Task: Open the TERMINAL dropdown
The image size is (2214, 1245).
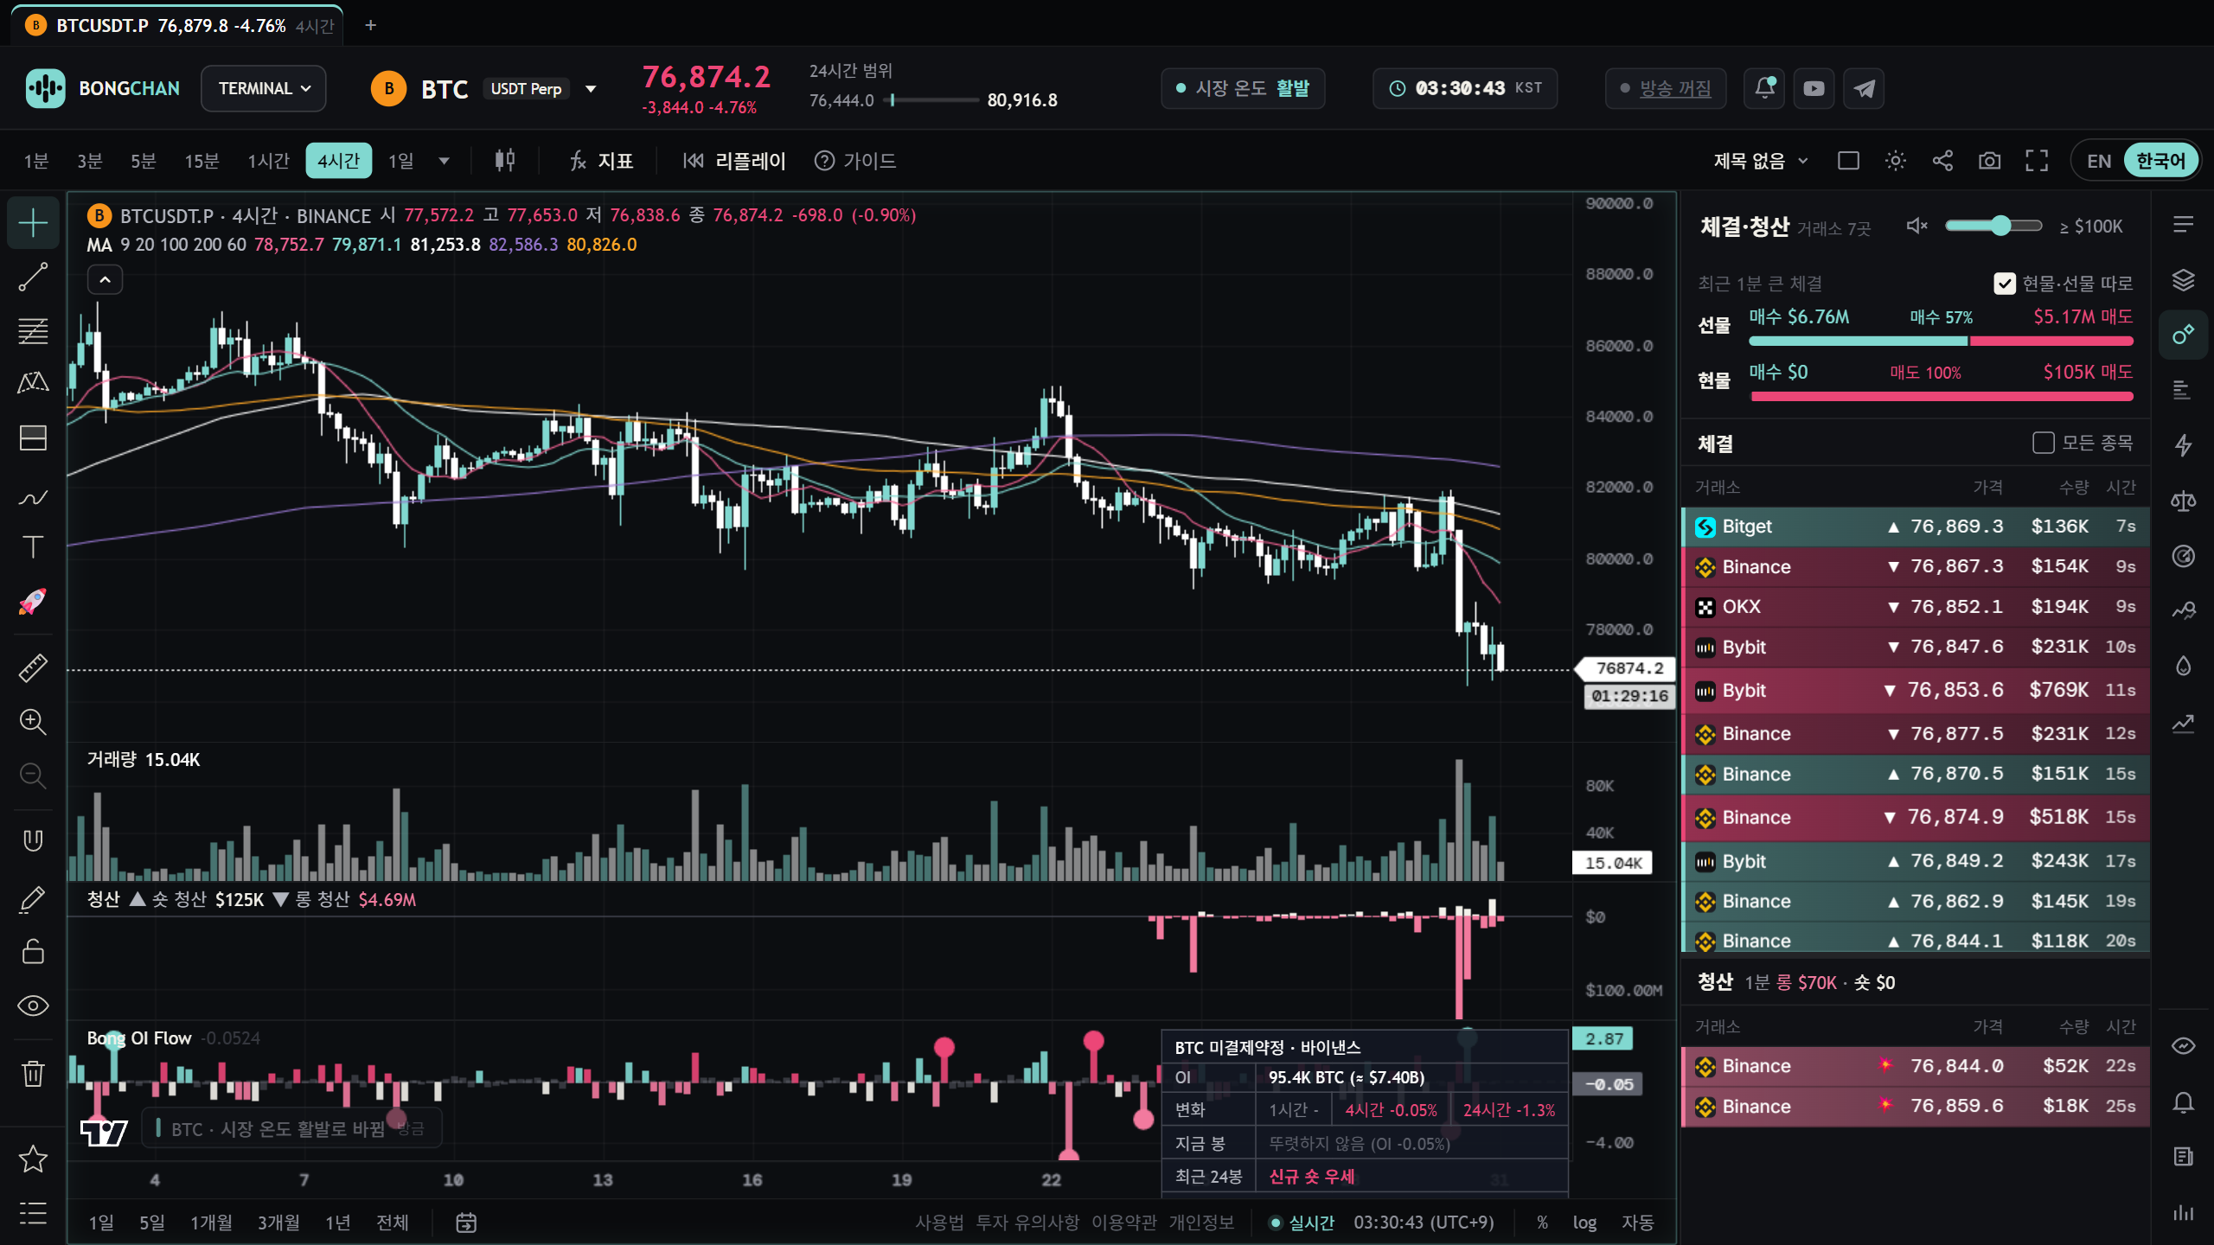Action: click(264, 88)
